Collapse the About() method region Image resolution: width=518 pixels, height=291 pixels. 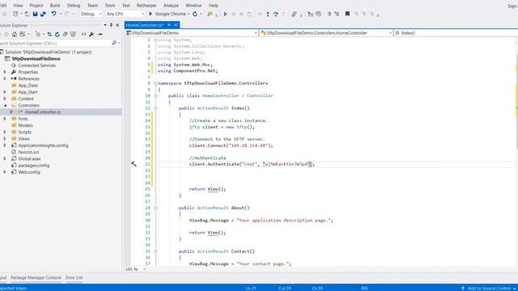pyautogui.click(x=155, y=208)
